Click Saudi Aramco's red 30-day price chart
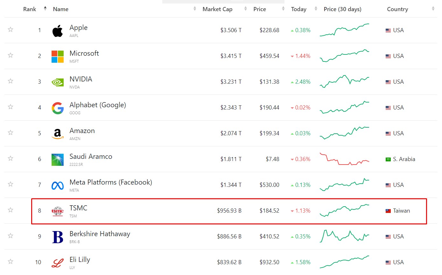442x275 pixels. [x=344, y=159]
